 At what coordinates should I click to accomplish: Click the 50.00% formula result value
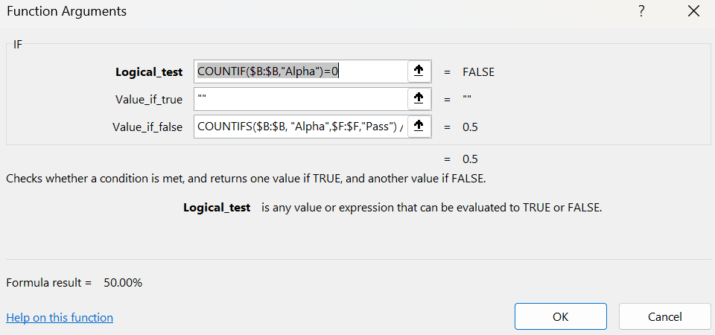click(x=123, y=283)
